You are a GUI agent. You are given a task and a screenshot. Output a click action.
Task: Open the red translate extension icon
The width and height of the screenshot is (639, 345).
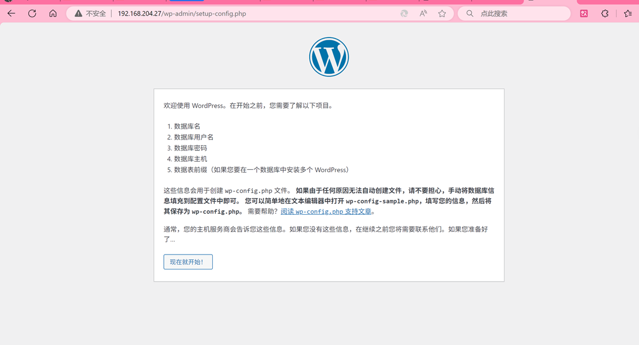584,13
